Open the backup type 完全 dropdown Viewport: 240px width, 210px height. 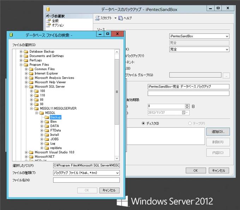[x=227, y=49]
